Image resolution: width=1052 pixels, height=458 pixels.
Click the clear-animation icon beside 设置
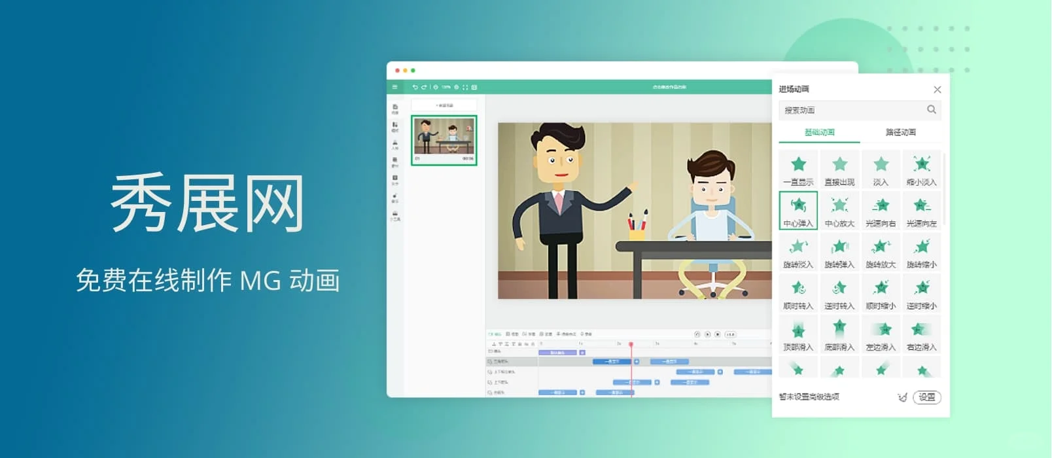pyautogui.click(x=903, y=397)
